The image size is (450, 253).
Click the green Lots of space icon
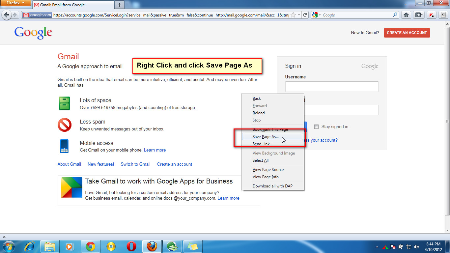click(x=65, y=103)
